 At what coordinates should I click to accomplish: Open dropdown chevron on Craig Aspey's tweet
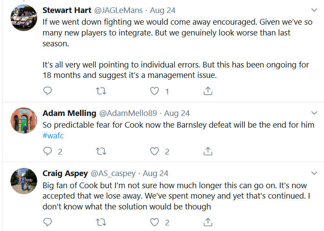point(314,173)
